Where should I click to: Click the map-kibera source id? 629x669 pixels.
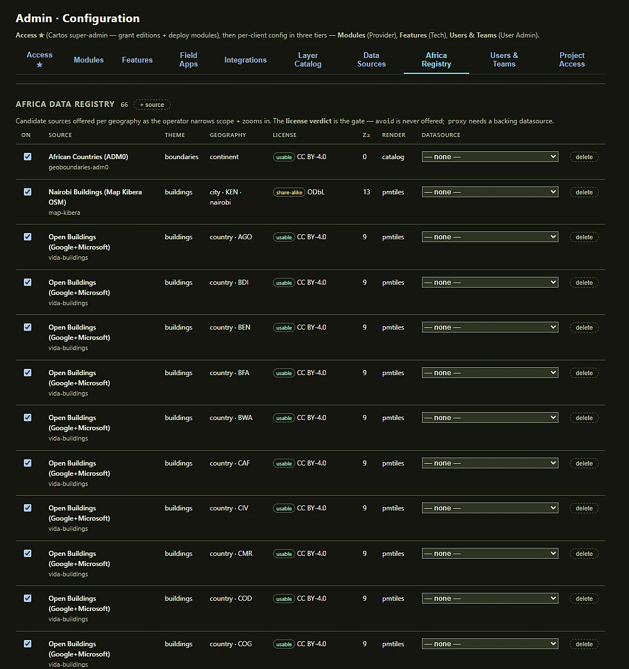coord(64,213)
